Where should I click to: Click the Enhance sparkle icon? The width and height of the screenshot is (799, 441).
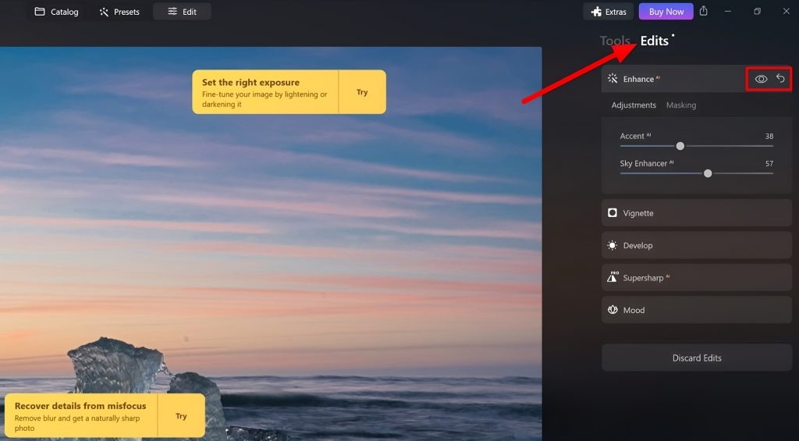613,79
